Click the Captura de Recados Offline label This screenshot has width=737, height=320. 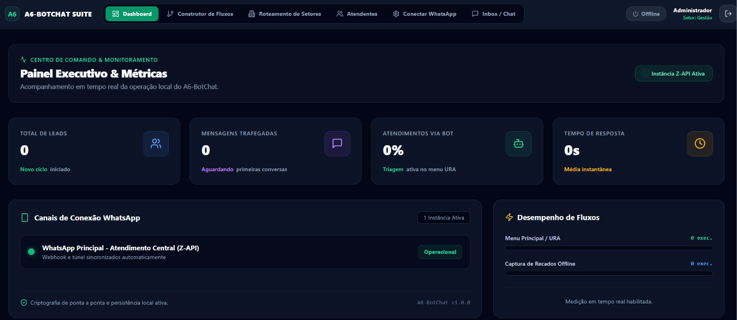pyautogui.click(x=540, y=263)
